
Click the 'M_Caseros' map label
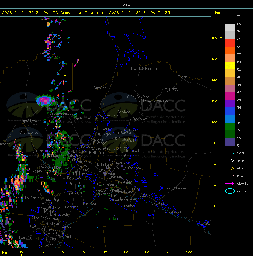tap(133, 168)
